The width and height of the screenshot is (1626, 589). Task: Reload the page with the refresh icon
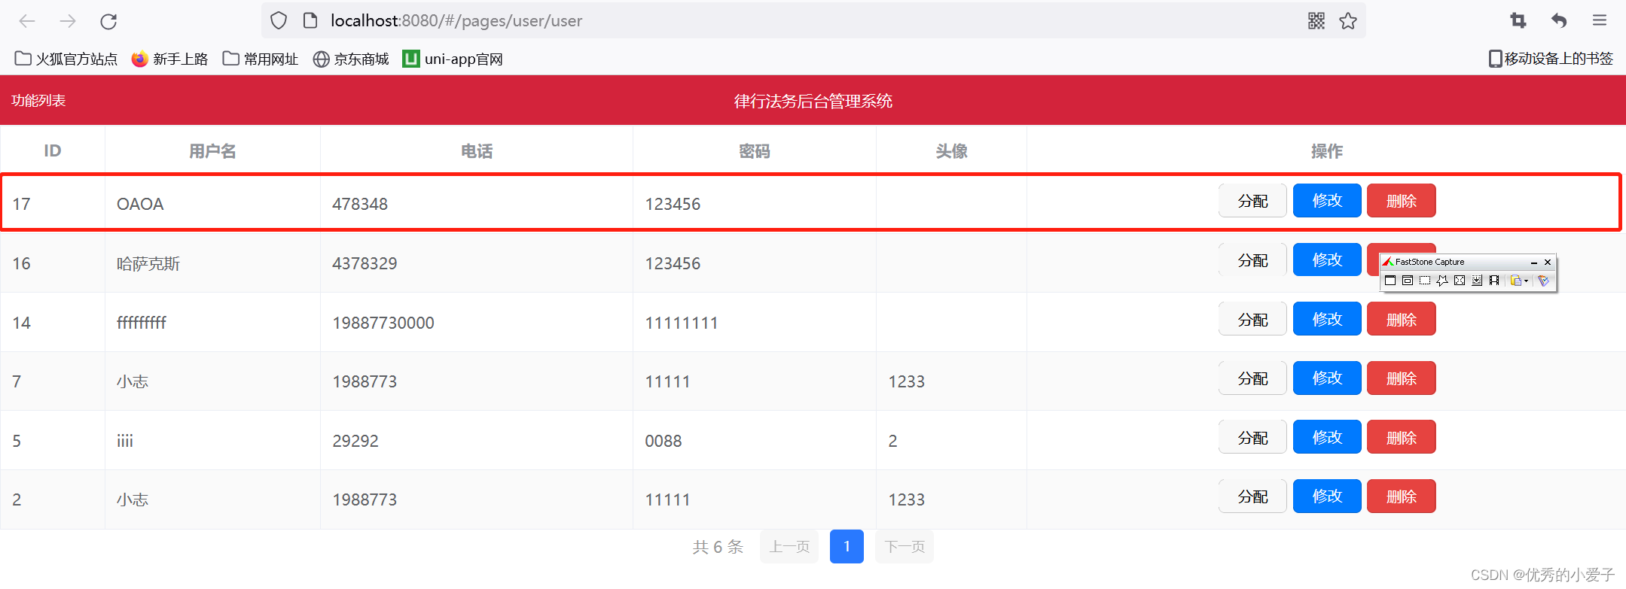pos(108,21)
